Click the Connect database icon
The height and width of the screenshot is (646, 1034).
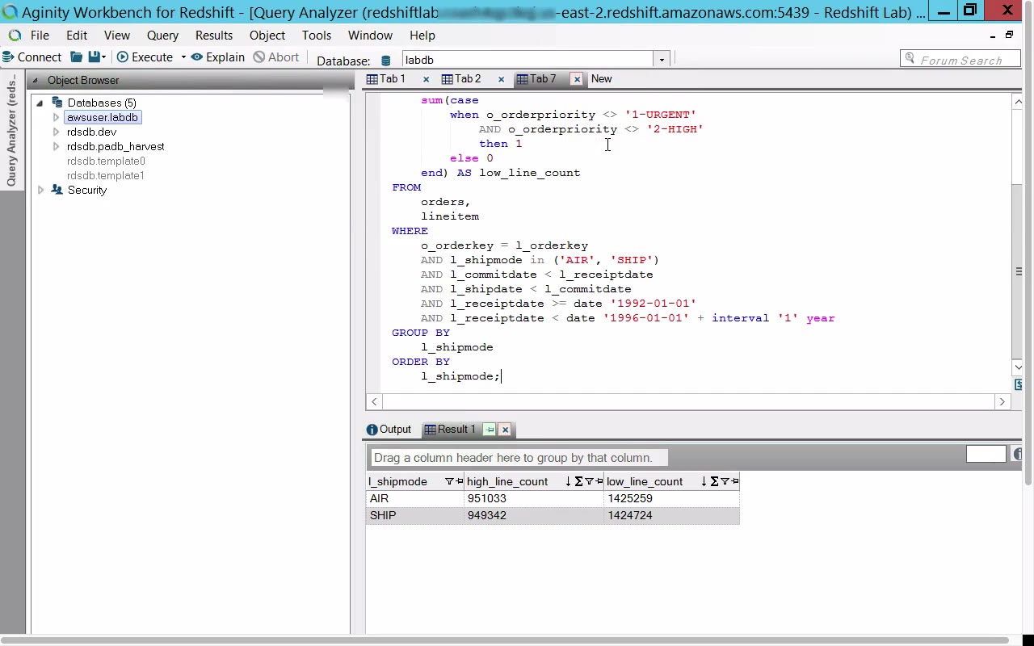coord(8,57)
